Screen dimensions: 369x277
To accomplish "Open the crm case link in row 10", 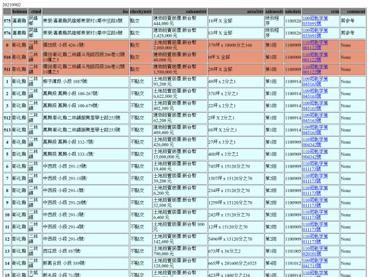I will pos(315,215).
